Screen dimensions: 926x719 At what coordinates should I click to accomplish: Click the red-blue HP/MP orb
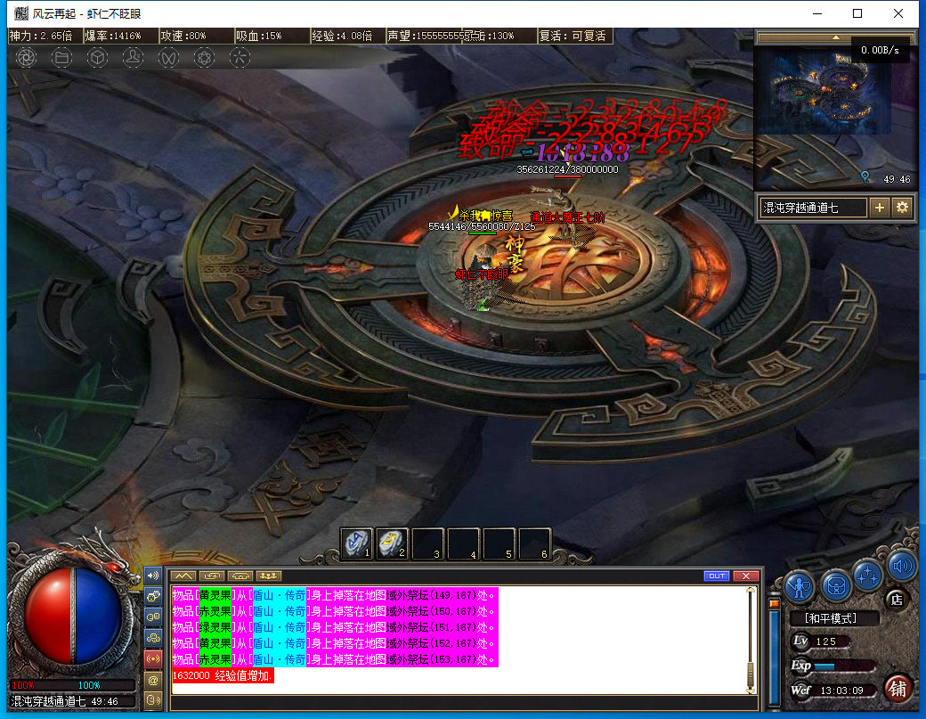(x=73, y=616)
